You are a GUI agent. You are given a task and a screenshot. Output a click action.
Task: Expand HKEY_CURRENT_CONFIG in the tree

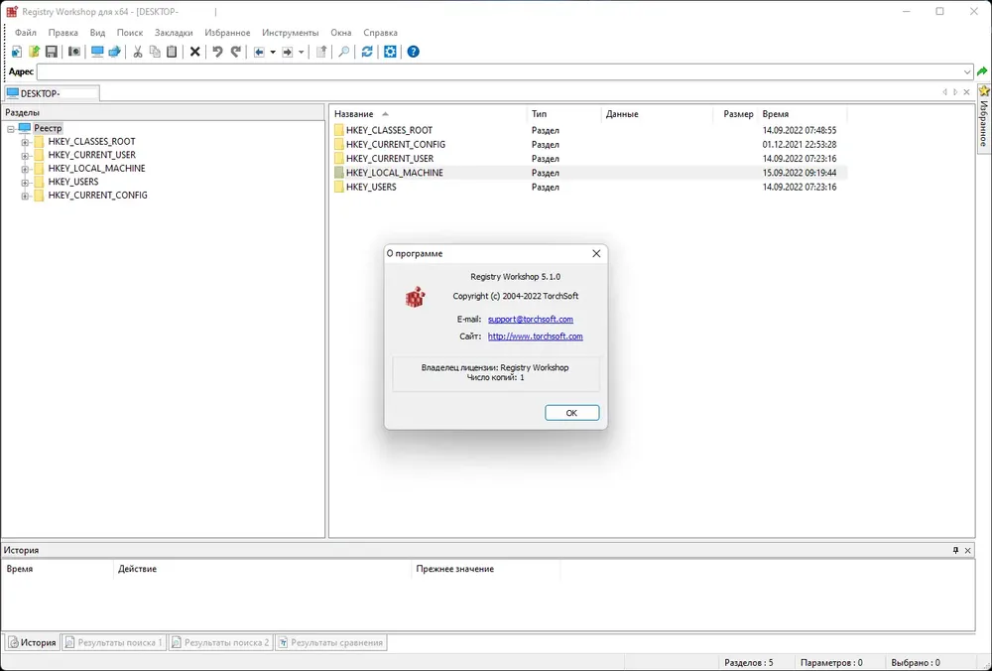pos(25,196)
